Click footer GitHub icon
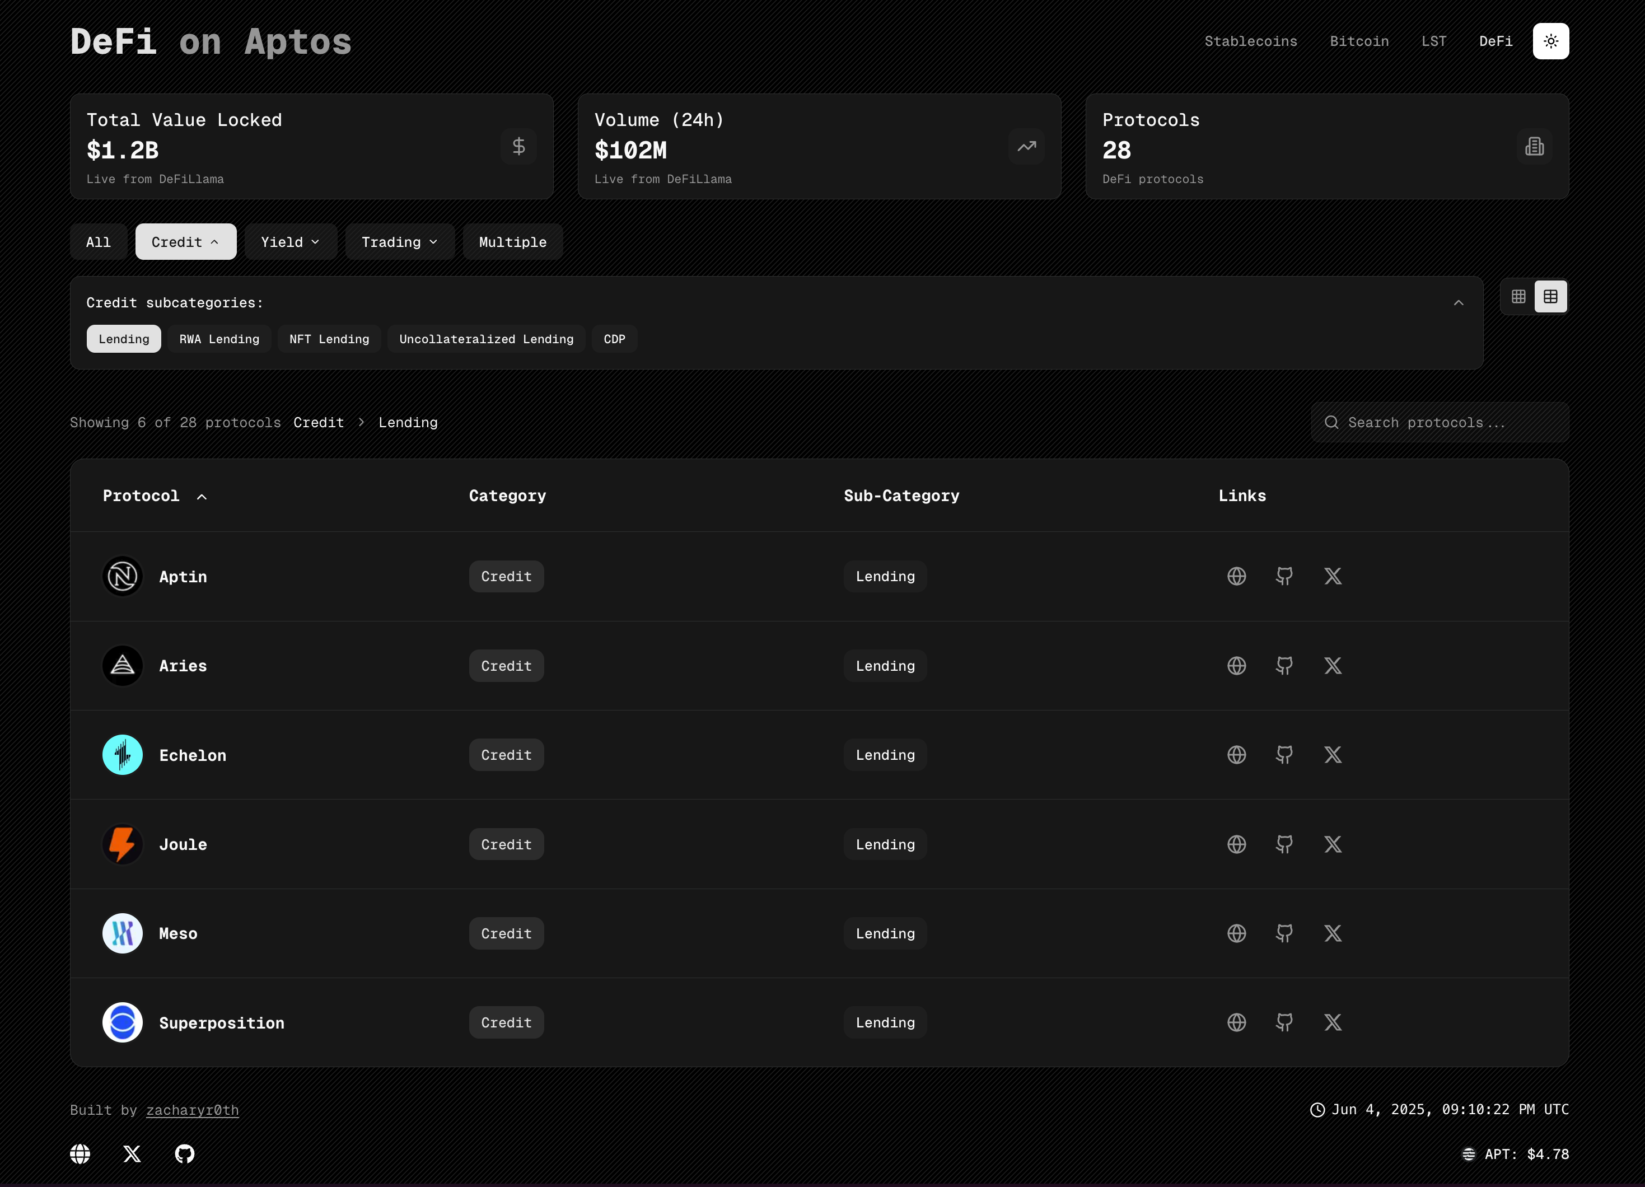This screenshot has width=1645, height=1187. coord(185,1153)
